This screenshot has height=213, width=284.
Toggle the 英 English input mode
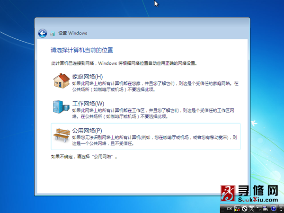(251, 209)
